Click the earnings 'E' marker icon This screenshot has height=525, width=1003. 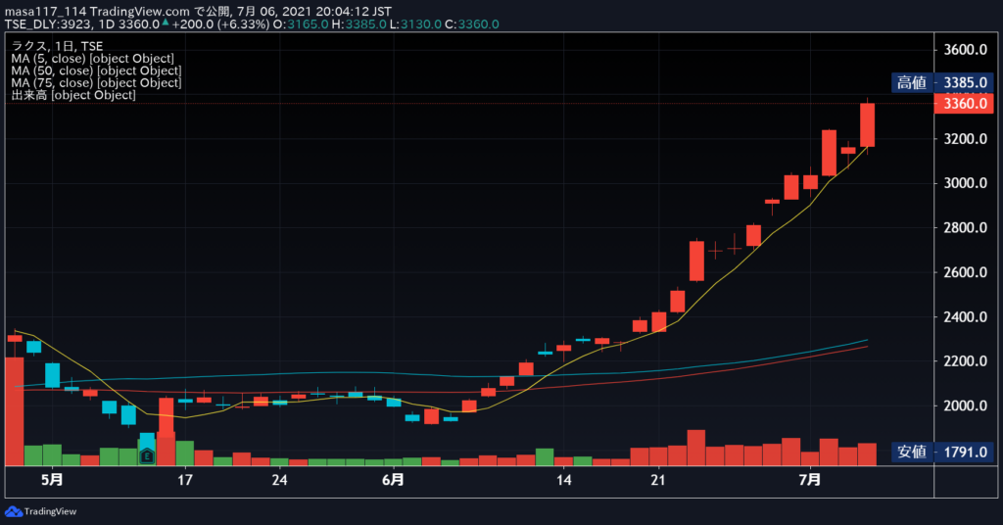(147, 456)
